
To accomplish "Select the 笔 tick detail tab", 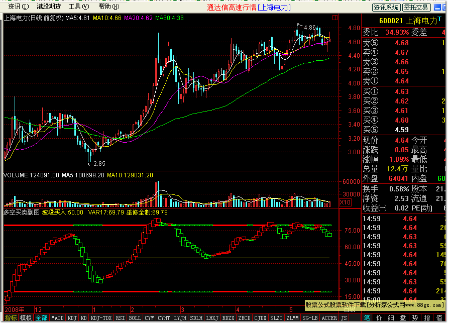I will (x=367, y=317).
